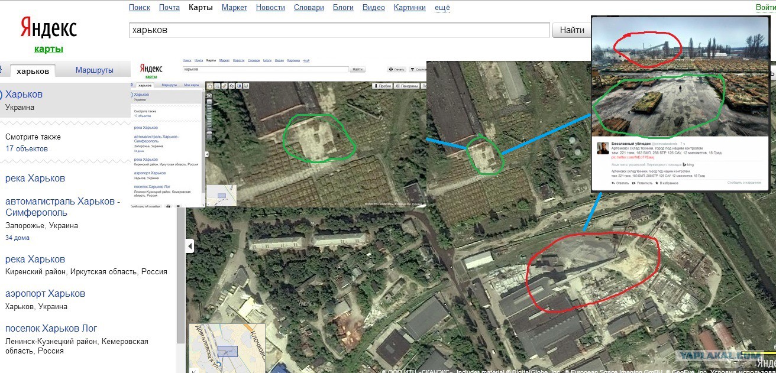Click the large Найти search button

click(572, 30)
